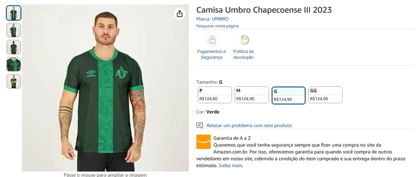Image resolution: width=416 pixels, height=177 pixels.
Task: Click the share icon on product image
Action: [180, 14]
